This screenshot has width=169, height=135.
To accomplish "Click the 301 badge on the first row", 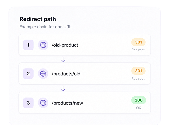I will point(138,42).
